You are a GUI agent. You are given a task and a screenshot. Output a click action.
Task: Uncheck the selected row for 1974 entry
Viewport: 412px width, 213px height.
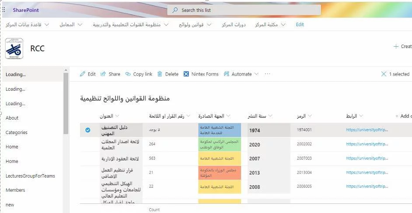pos(88,130)
